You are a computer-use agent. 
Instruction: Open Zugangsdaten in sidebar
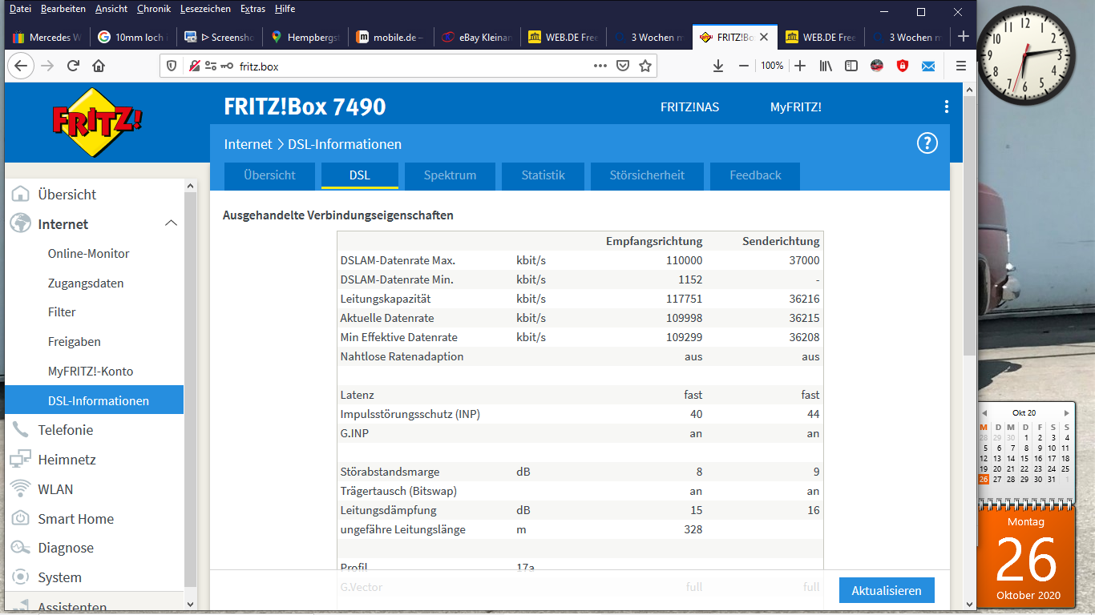[x=86, y=283]
